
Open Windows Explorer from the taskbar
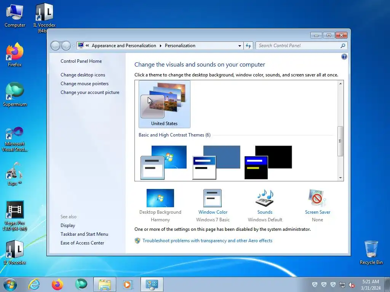104,284
